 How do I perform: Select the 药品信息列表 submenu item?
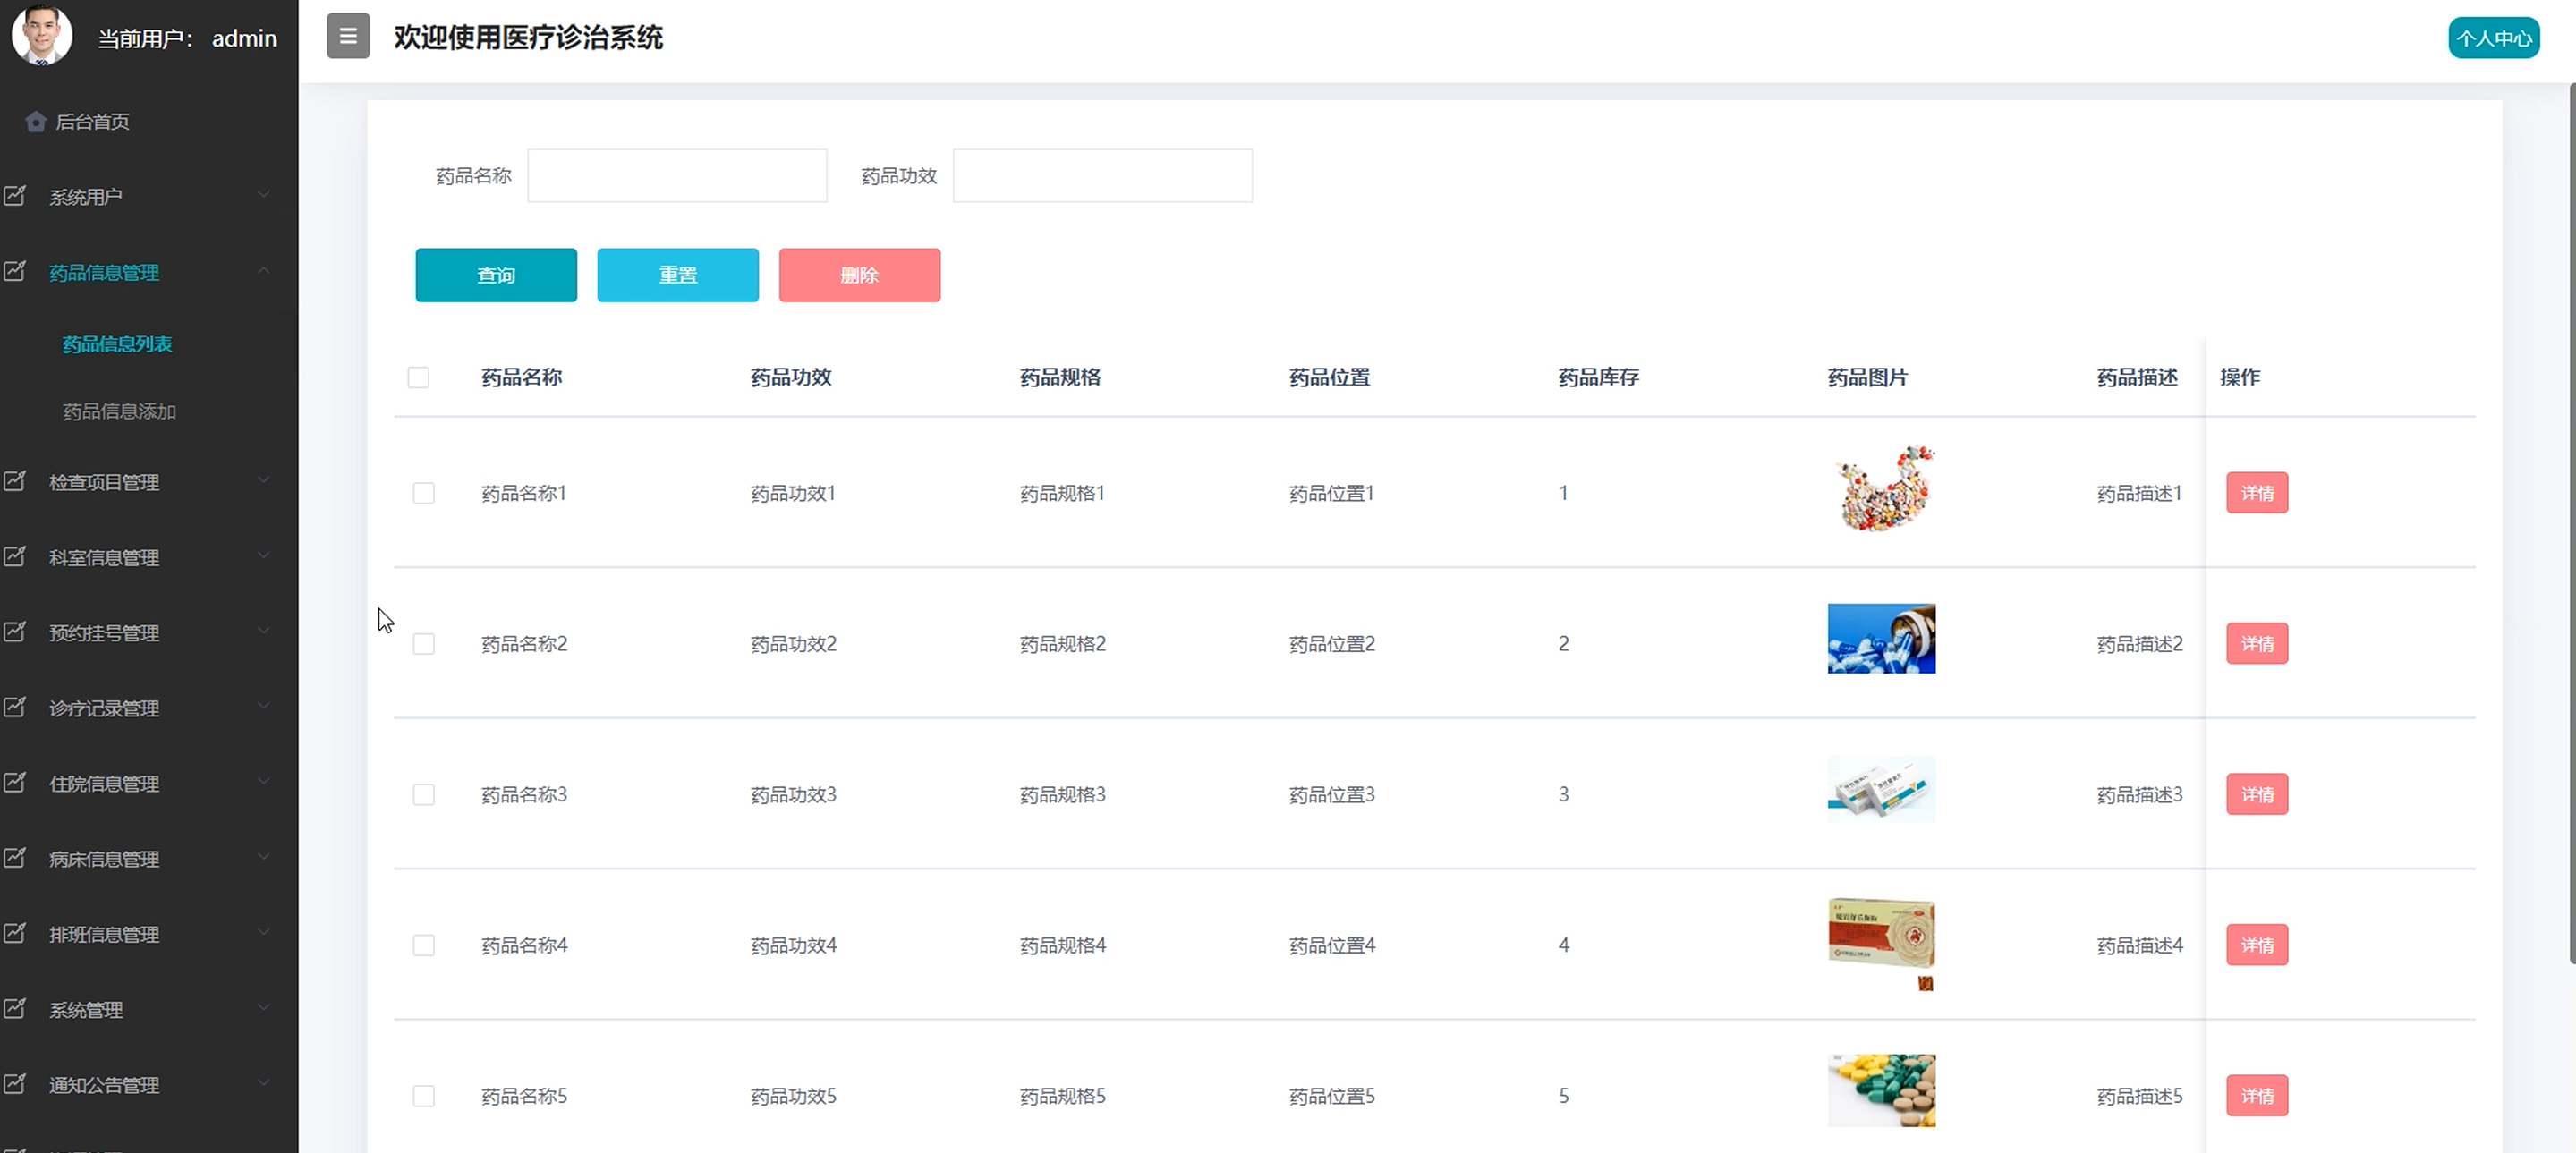(x=117, y=344)
